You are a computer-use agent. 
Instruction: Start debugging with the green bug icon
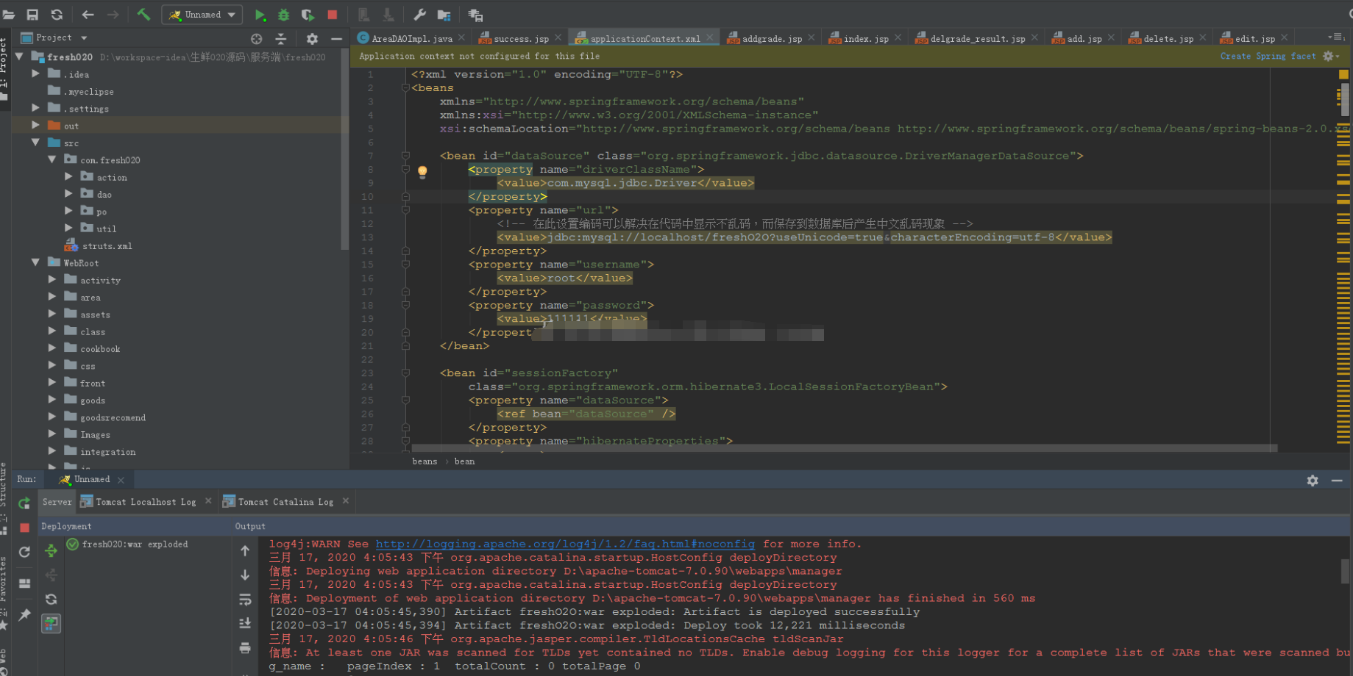284,15
